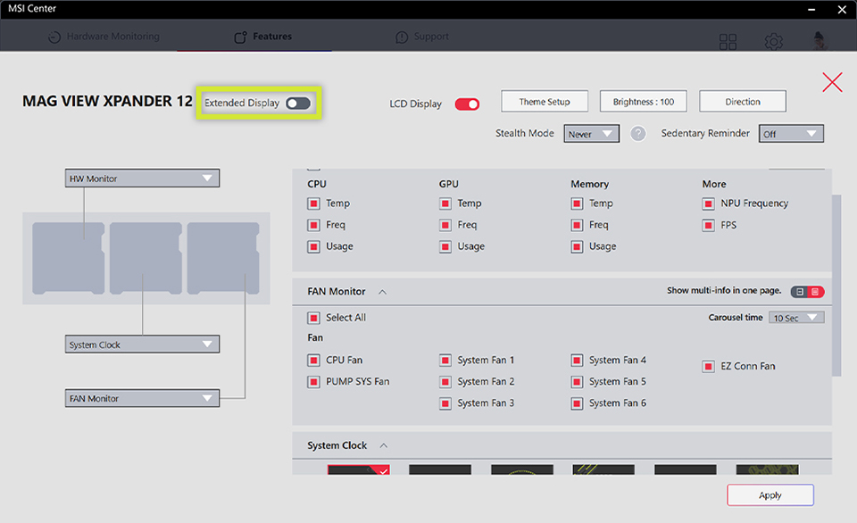Select the first LCD screen preview

pos(69,258)
